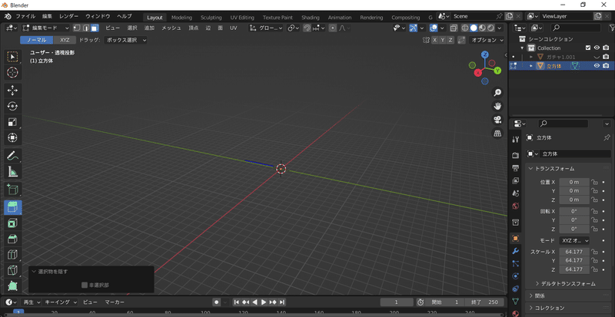Click the blue Z axis on the gizmo
Image resolution: width=615 pixels, height=317 pixels.
[485, 54]
